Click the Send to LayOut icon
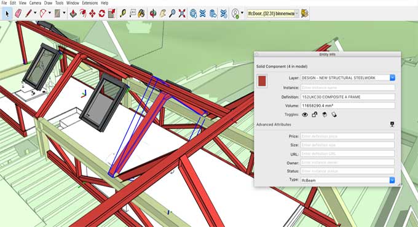Screen dimensions: 418x227 tap(213, 13)
